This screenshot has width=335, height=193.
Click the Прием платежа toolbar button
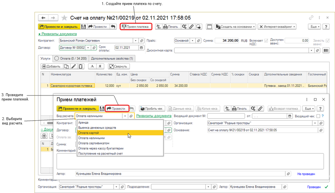136,26
